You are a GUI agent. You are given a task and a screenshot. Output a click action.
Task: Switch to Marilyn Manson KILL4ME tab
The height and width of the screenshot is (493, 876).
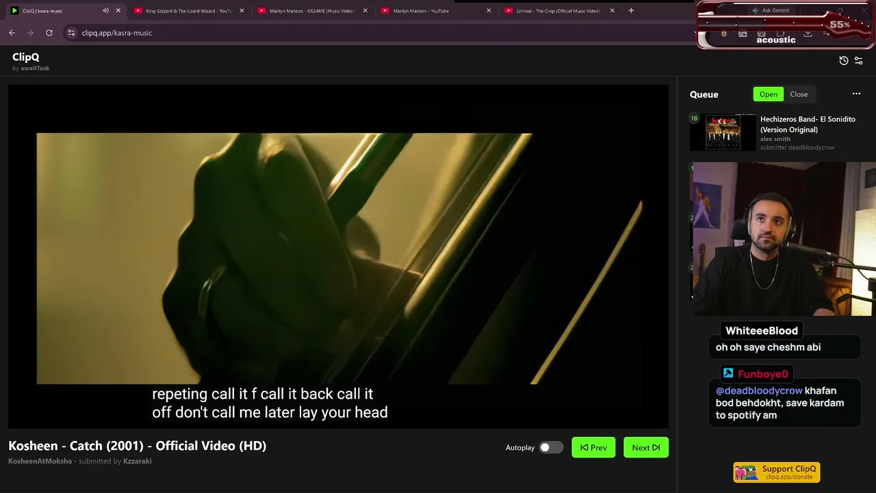(311, 11)
